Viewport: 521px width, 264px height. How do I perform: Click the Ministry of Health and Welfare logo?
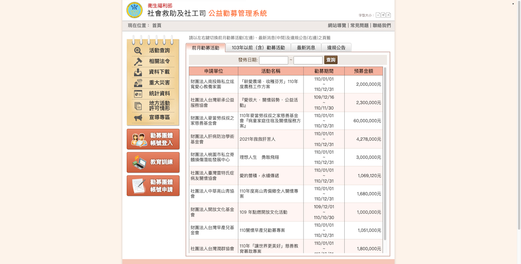point(134,10)
